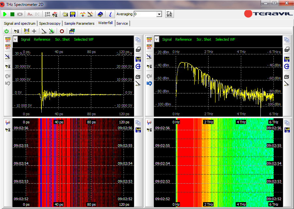Expand the V legend button on spectrum plot
Image resolution: width=294 pixels, height=209 pixels.
157,39
